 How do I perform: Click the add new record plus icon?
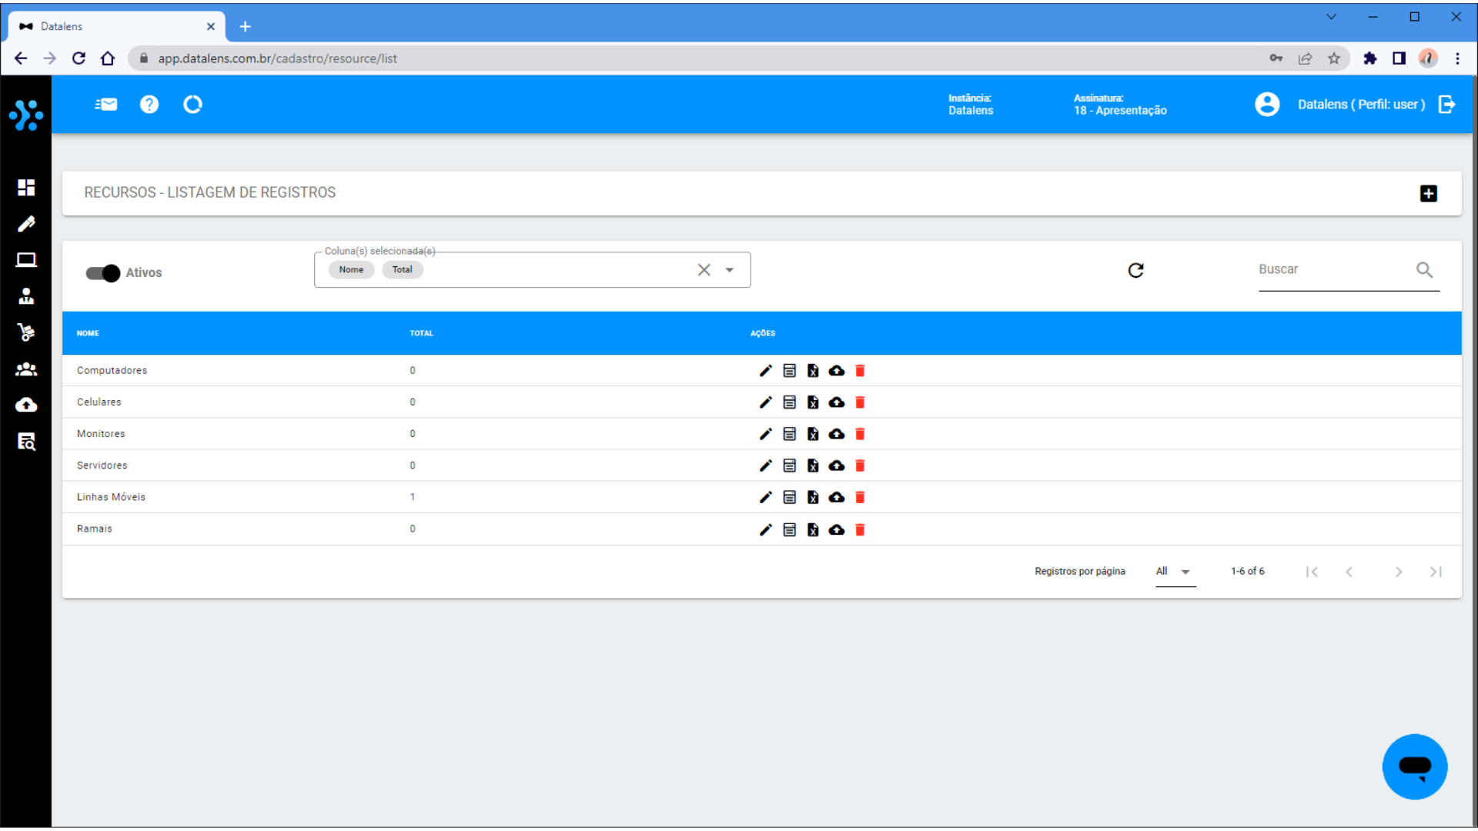click(1428, 193)
